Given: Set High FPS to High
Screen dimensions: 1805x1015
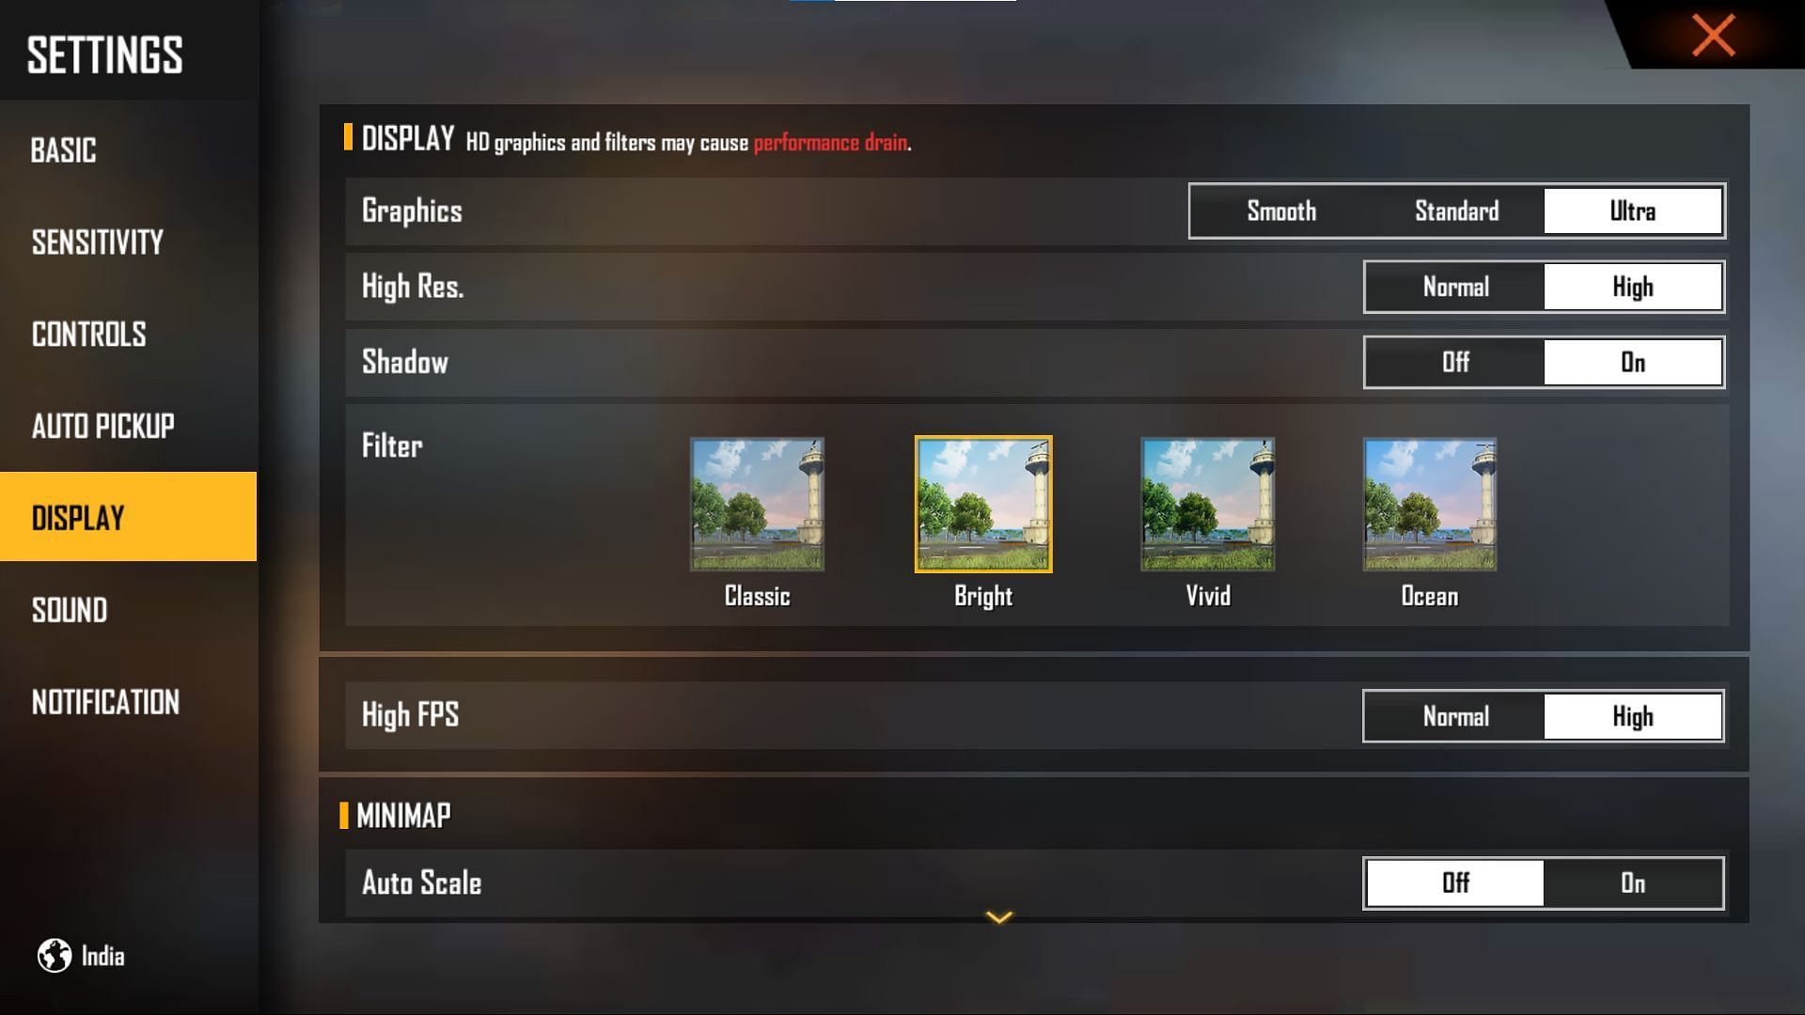Looking at the screenshot, I should click(x=1631, y=715).
